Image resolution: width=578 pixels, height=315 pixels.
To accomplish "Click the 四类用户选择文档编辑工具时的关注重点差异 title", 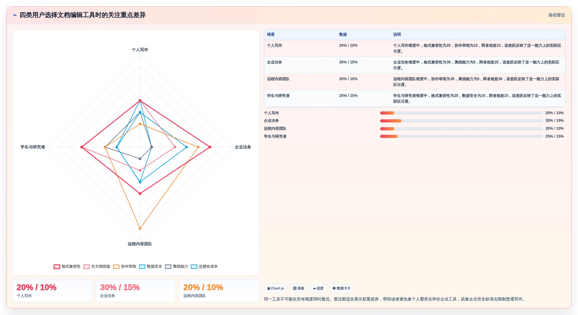I will [x=83, y=15].
